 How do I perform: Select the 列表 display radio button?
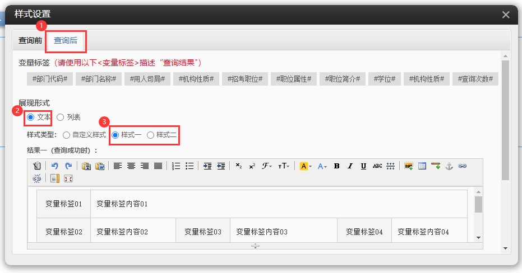[x=61, y=117]
